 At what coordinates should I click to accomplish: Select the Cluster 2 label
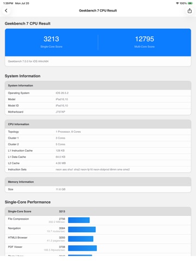13,144
